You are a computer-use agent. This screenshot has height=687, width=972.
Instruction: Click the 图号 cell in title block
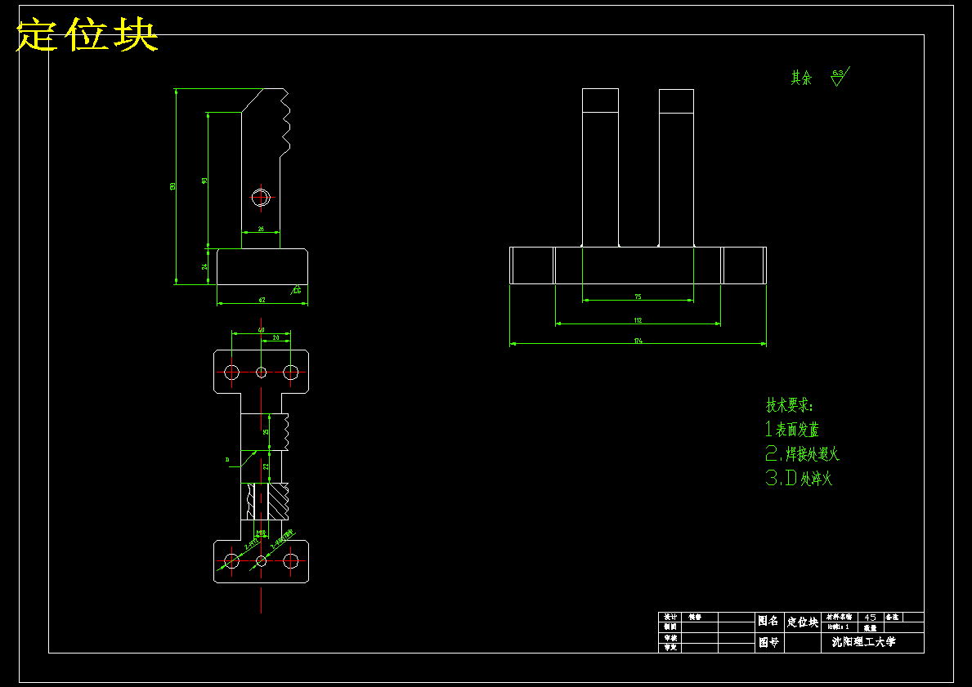point(768,642)
